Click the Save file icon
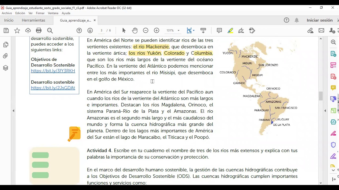Viewport: 339px width, 190px height. click(6, 31)
